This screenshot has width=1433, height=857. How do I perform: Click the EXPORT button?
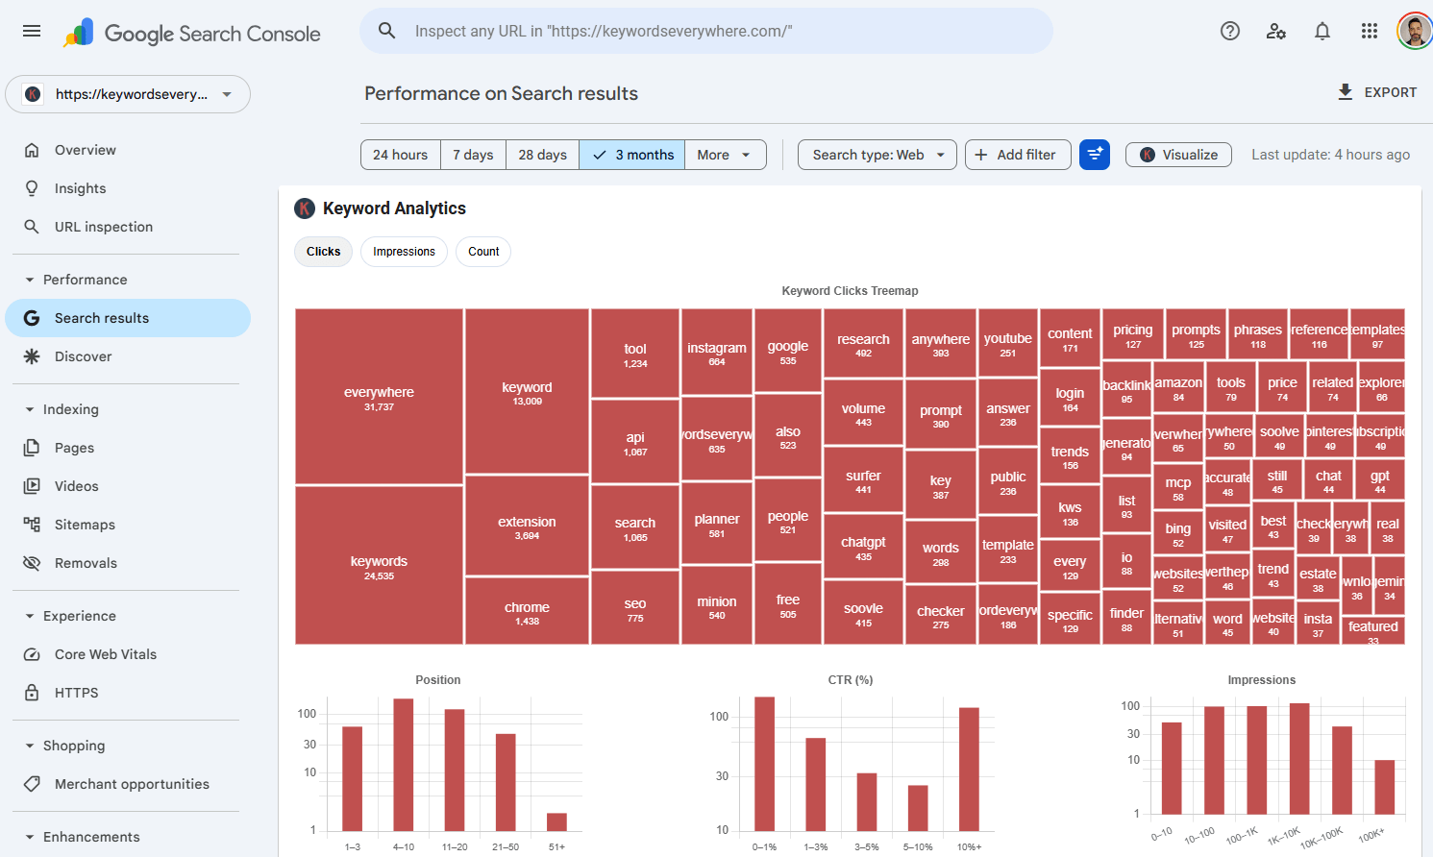(x=1377, y=92)
